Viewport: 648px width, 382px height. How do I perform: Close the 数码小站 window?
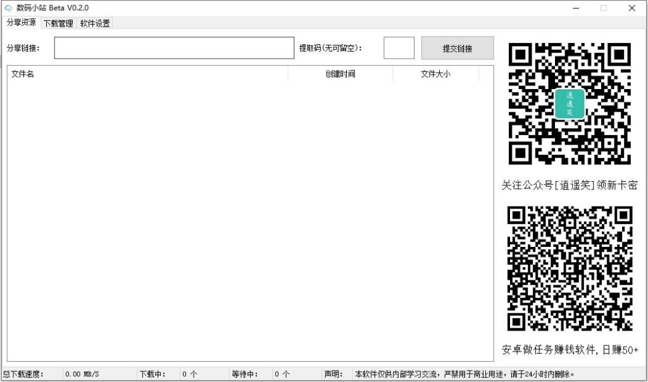click(632, 8)
